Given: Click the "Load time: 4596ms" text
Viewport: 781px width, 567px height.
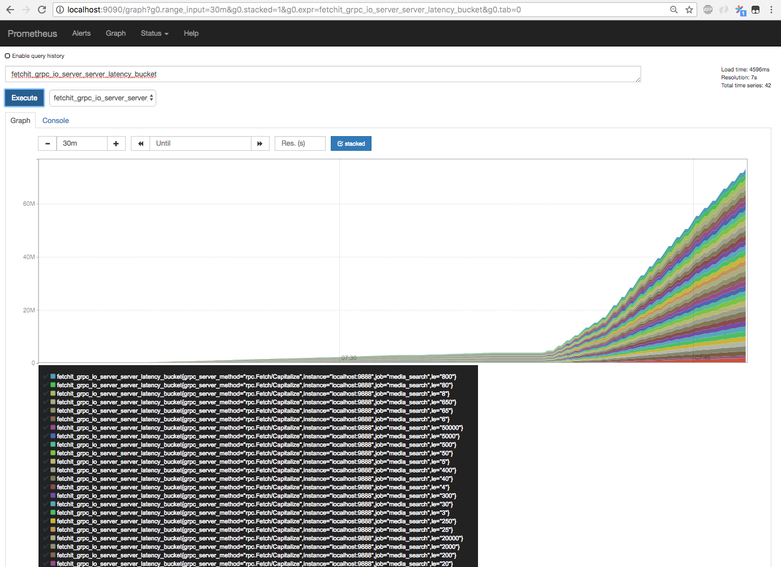Looking at the screenshot, I should pyautogui.click(x=745, y=70).
